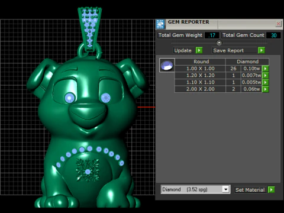Select the 1.20 X 1.20 size cell
The height and width of the screenshot is (213, 284).
click(200, 75)
